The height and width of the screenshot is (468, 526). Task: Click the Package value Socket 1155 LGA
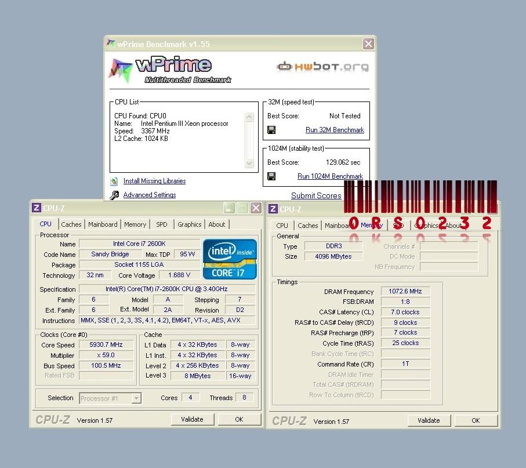139,264
